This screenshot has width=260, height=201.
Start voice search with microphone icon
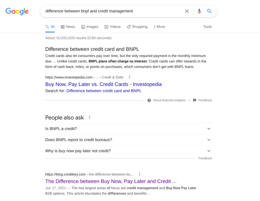click(199, 11)
